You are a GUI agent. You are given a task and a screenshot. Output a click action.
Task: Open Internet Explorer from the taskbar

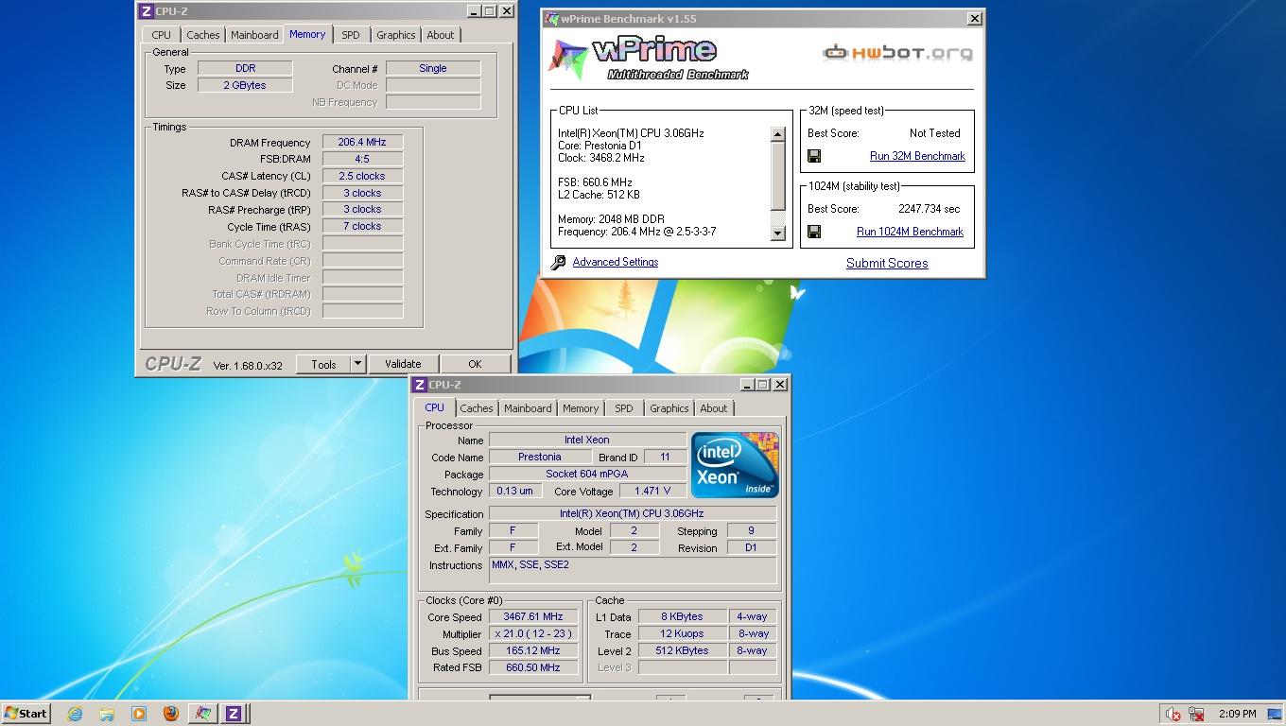coord(75,714)
